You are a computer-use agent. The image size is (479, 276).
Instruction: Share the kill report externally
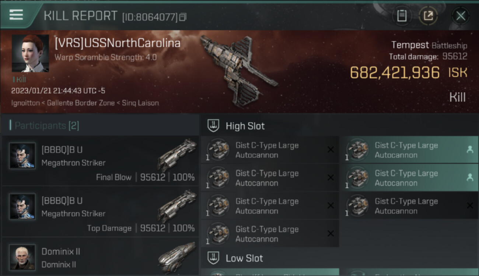[428, 16]
